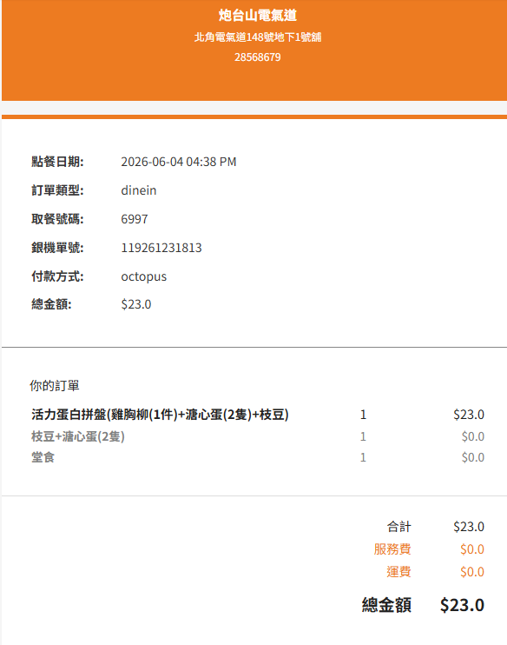This screenshot has width=507, height=645.
Task: Click the 你的訂單 section heading
Action: pos(54,385)
